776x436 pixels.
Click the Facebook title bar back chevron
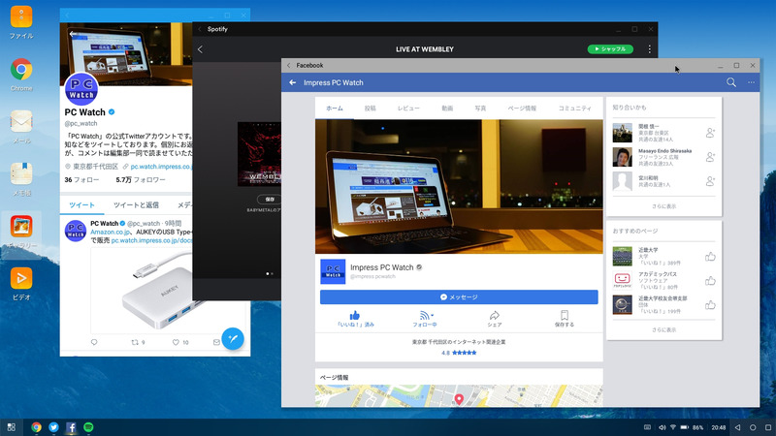pyautogui.click(x=289, y=65)
